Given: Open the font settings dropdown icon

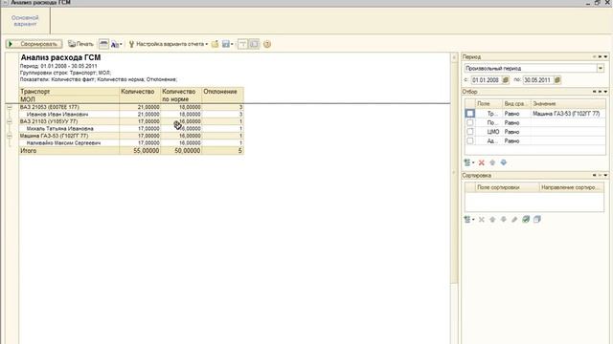Looking at the screenshot, I should pyautogui.click(x=116, y=45).
